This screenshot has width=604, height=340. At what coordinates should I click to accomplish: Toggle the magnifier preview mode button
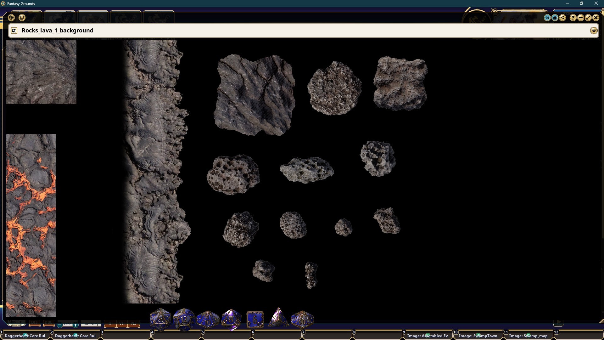click(547, 18)
